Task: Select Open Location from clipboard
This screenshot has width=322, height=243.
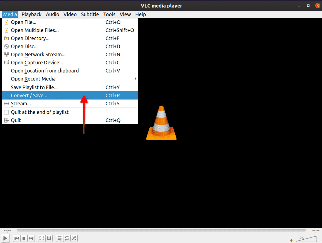Action: 70,71
